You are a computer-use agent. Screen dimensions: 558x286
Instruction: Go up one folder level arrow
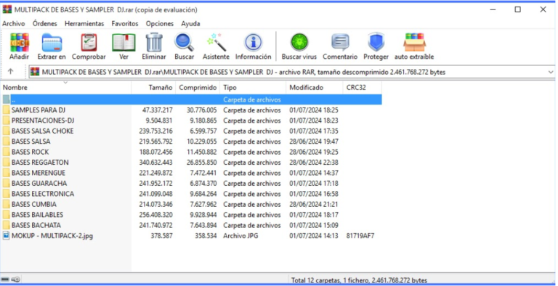point(10,72)
